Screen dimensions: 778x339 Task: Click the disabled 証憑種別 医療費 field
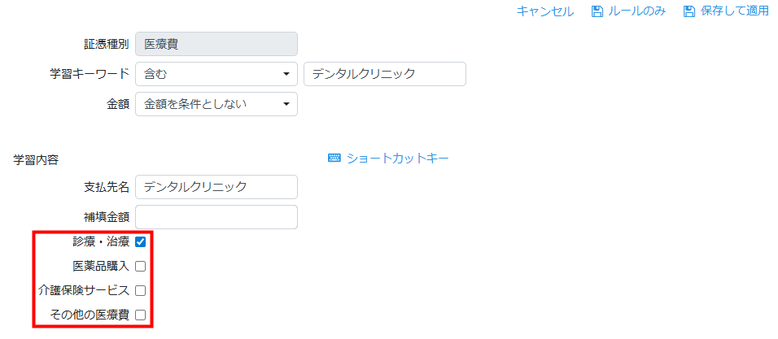point(216,44)
